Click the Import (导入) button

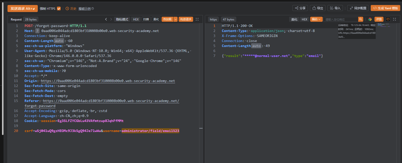[x=335, y=8]
